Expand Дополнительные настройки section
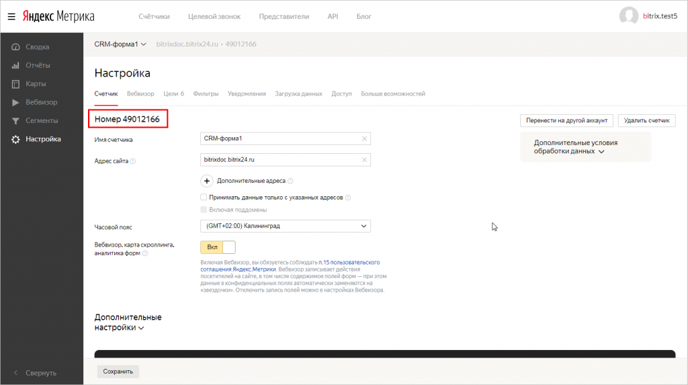 tap(128, 323)
